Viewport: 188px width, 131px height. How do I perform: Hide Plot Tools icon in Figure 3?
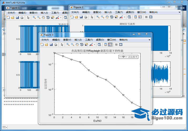(116, 45)
